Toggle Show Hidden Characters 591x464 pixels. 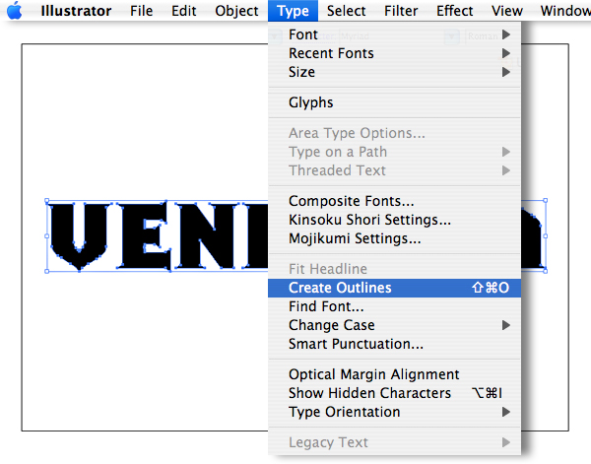point(394,393)
